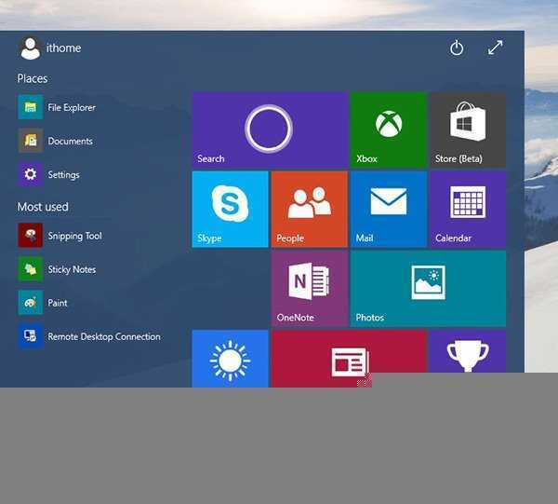Open the People tile
The width and height of the screenshot is (558, 504).
[310, 210]
